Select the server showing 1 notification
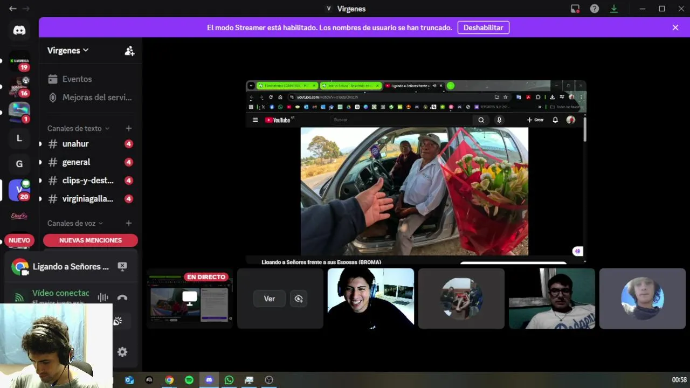Image resolution: width=690 pixels, height=388 pixels. (19, 113)
